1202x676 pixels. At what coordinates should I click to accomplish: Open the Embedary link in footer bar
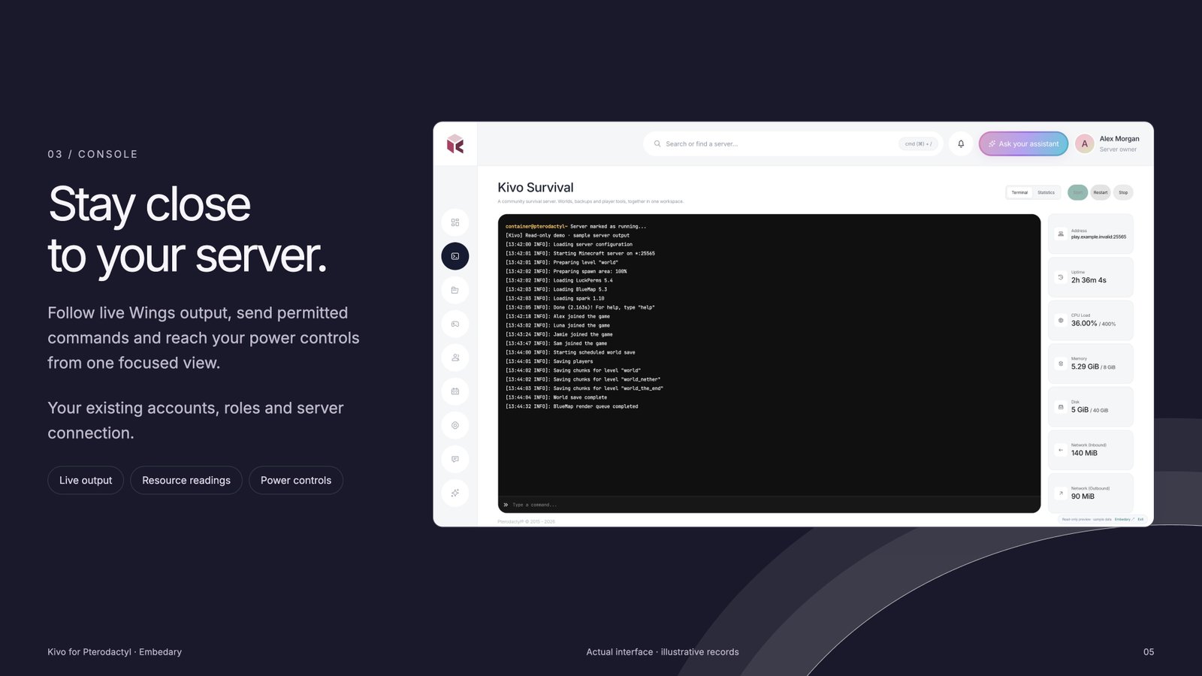[x=1124, y=519]
